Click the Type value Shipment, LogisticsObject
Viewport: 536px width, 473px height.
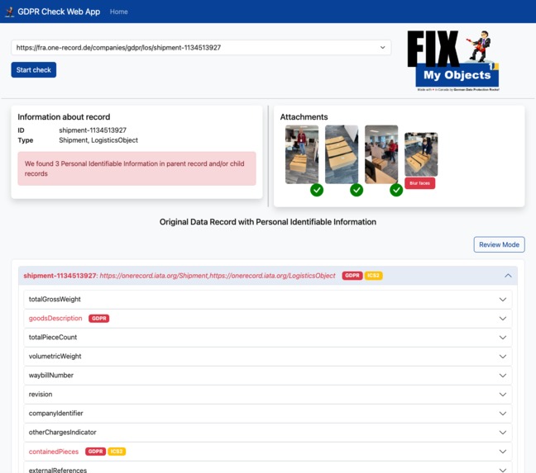click(x=98, y=140)
